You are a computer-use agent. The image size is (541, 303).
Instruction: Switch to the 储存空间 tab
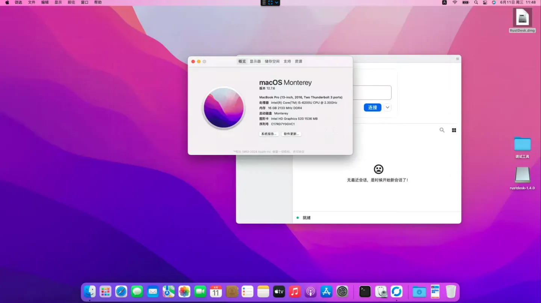click(x=272, y=61)
